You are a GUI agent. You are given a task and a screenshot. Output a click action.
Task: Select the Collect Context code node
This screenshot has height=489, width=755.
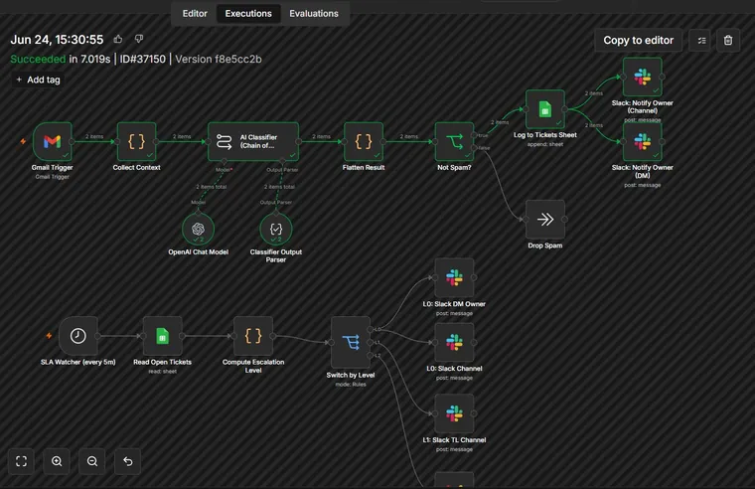pos(137,142)
